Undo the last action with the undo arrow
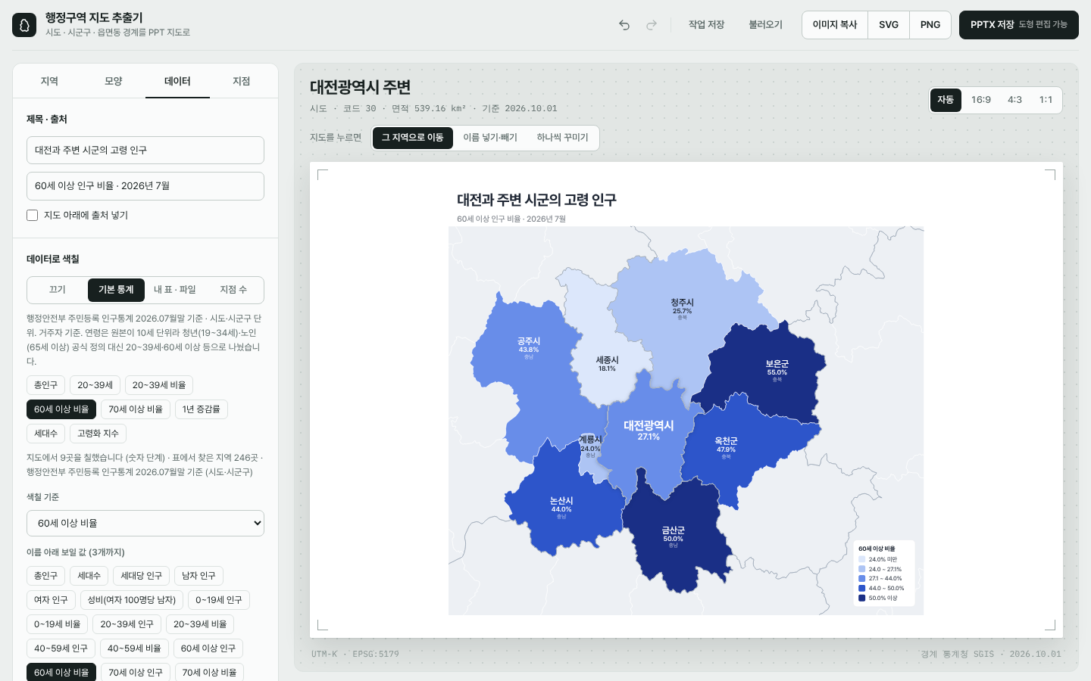Image resolution: width=1091 pixels, height=681 pixels. 624,25
